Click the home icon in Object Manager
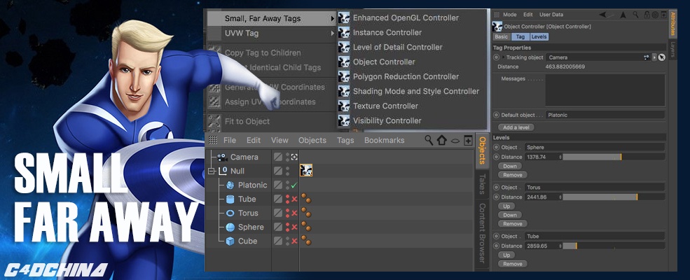690x280 pixels. point(442,140)
